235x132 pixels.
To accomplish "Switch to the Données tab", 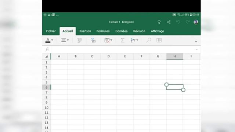I will (x=122, y=31).
